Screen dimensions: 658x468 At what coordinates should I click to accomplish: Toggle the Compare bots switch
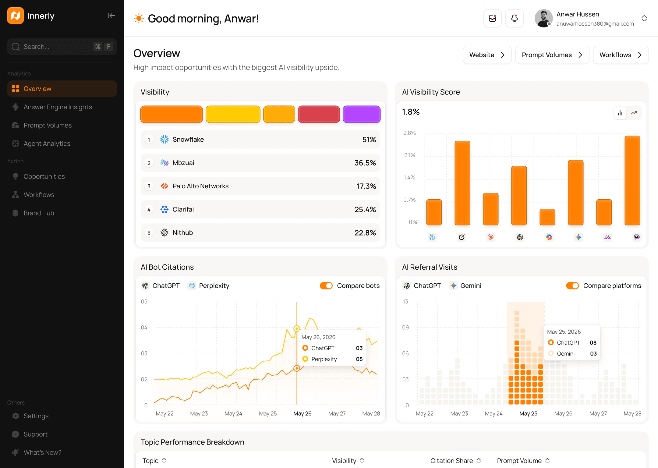coord(326,286)
